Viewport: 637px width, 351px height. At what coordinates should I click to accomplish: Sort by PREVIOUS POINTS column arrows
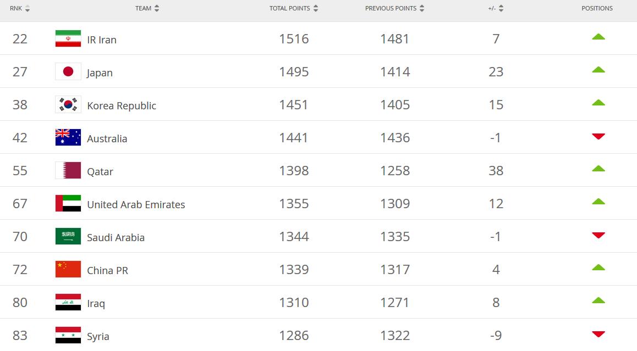[422, 8]
